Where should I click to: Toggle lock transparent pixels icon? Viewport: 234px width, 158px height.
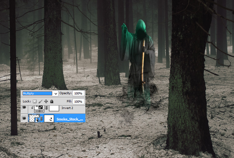pyautogui.click(x=34, y=101)
